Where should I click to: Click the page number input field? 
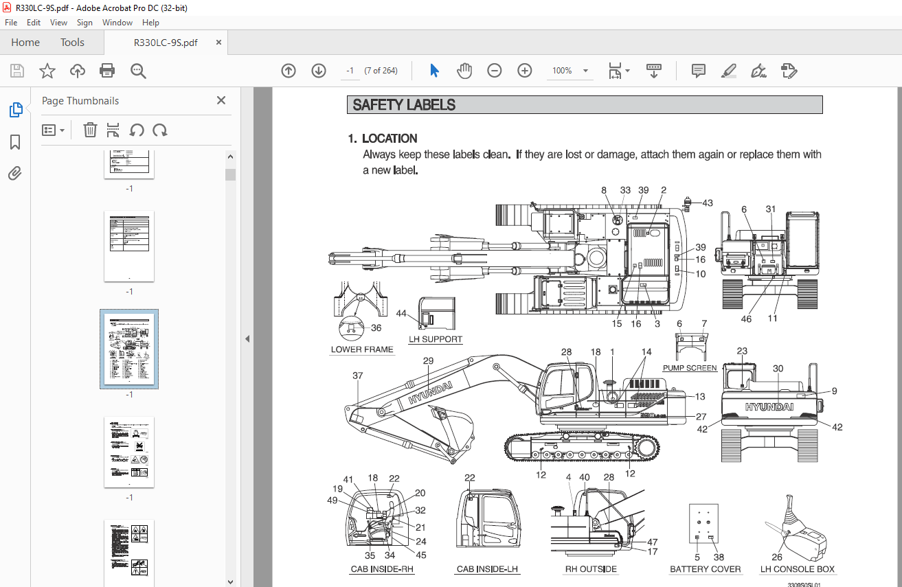coord(350,71)
